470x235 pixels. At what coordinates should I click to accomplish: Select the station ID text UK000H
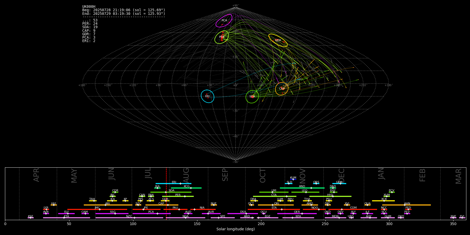[x=89, y=7]
